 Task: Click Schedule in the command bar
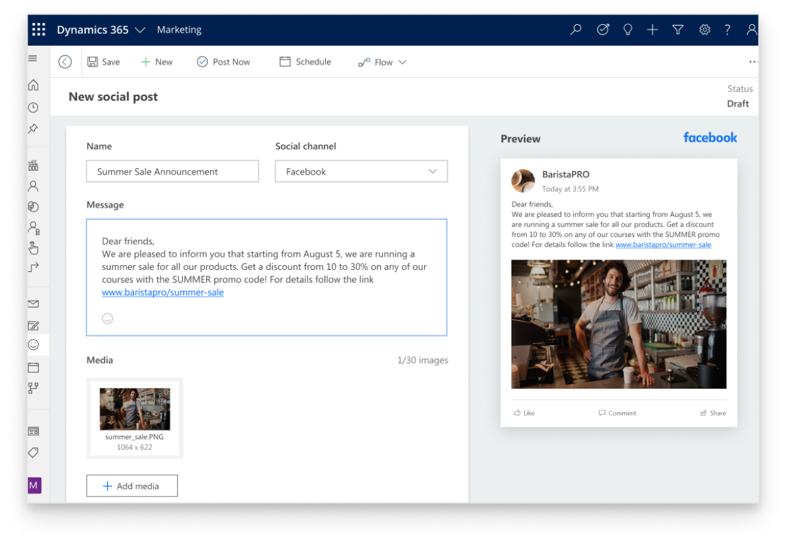pos(306,61)
